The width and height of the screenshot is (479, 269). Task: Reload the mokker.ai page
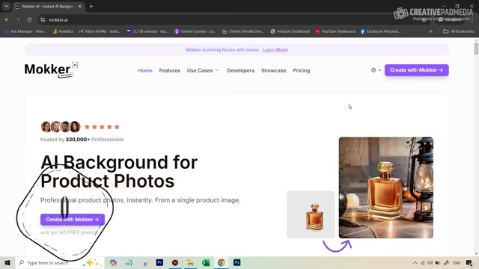[29, 19]
